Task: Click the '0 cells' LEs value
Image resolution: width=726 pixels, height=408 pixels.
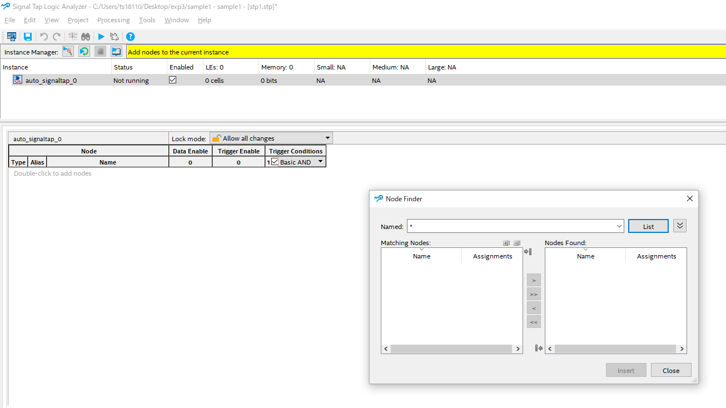Action: pyautogui.click(x=215, y=81)
